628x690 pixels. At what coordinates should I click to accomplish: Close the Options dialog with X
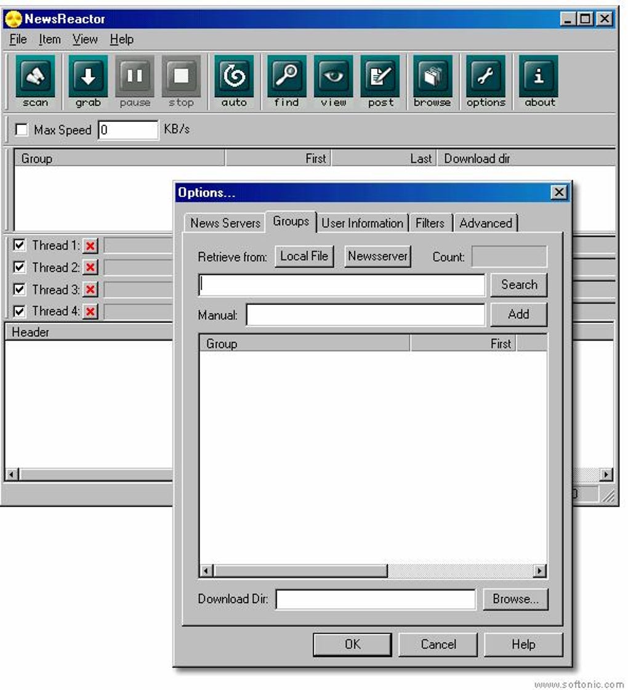pos(559,192)
